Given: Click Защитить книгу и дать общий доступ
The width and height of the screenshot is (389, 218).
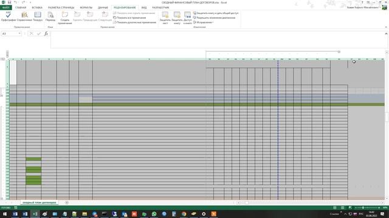Looking at the screenshot, I should [216, 13].
